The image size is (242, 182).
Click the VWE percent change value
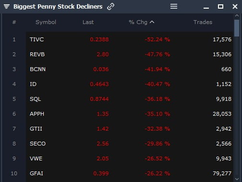pos(157,158)
